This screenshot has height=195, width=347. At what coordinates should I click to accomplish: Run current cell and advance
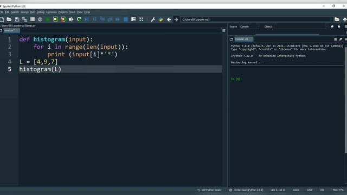63,19
